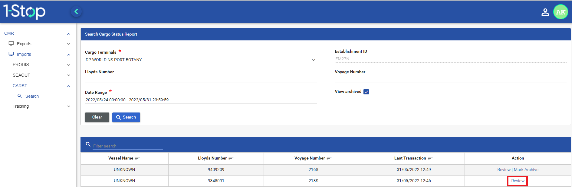Image resolution: width=575 pixels, height=190 pixels.
Task: Click the 1-Stop logo
Action: 24,11
